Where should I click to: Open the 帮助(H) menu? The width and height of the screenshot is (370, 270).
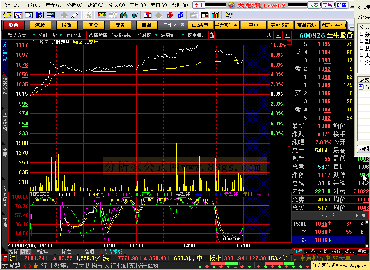[180, 5]
